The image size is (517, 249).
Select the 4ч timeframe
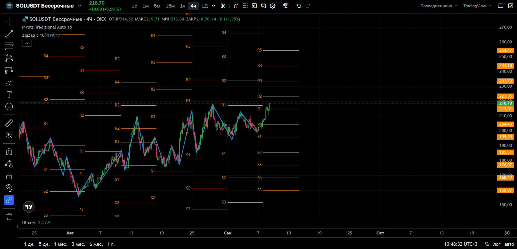pos(193,6)
